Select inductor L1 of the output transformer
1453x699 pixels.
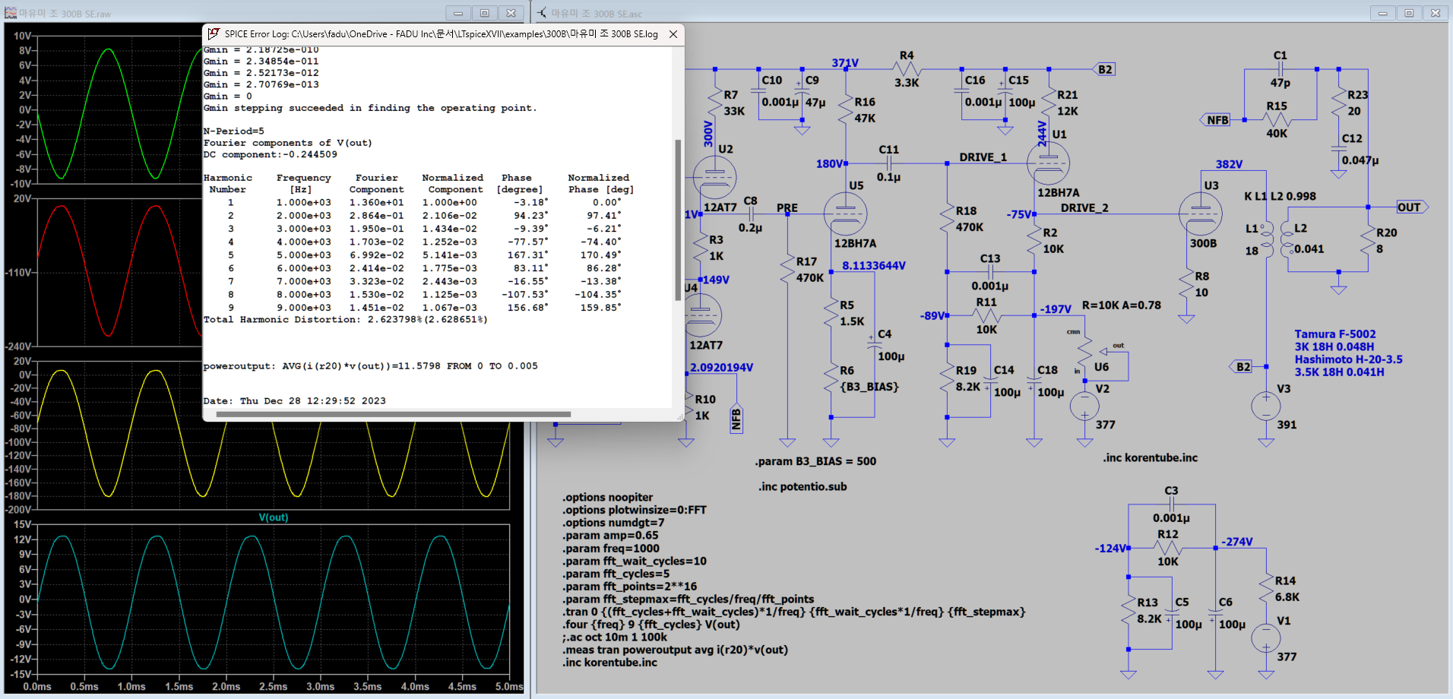click(1266, 239)
